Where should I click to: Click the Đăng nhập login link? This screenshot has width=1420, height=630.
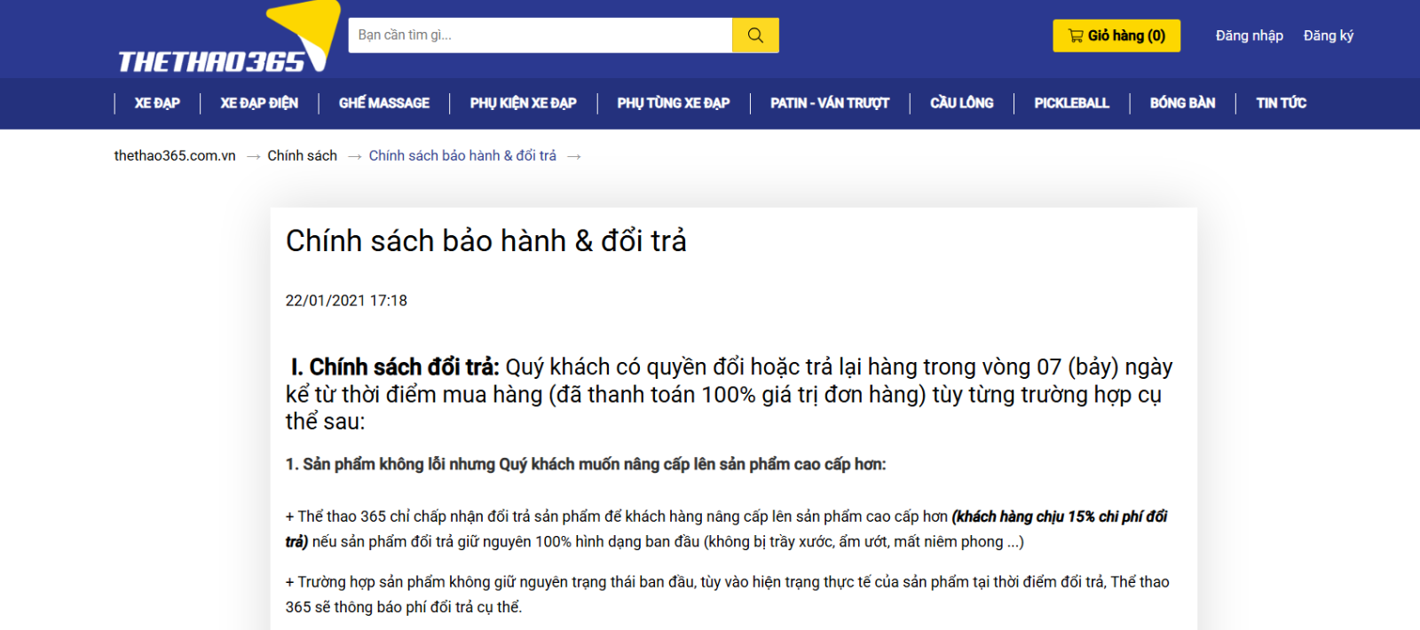(1249, 35)
